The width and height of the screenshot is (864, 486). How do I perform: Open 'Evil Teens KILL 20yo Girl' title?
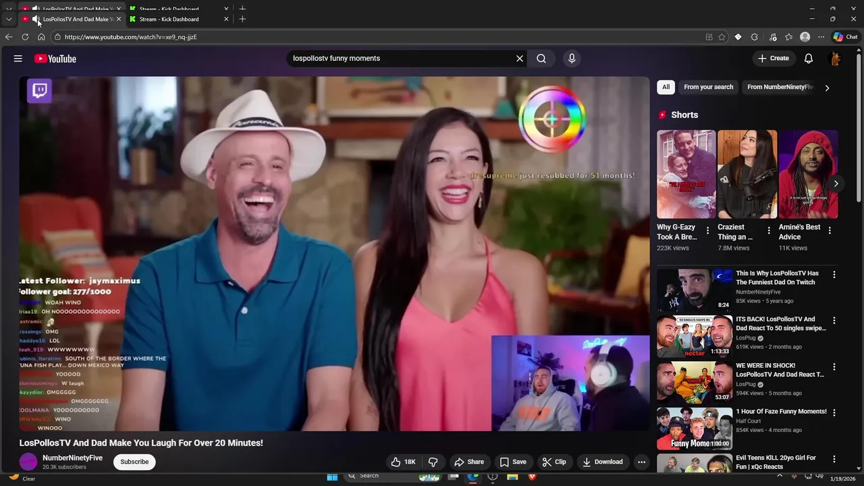[x=776, y=462]
